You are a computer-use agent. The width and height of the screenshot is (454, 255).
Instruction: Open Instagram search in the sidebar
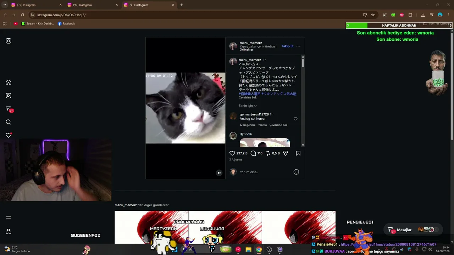pos(9,122)
